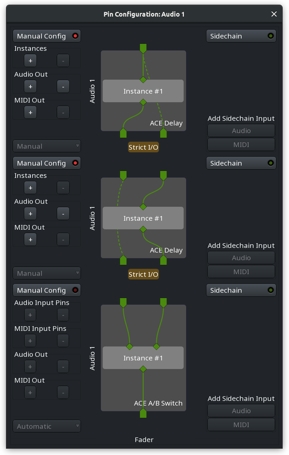
Task: Open the Manual dropdown under top ACE Delay
Action: (x=47, y=146)
